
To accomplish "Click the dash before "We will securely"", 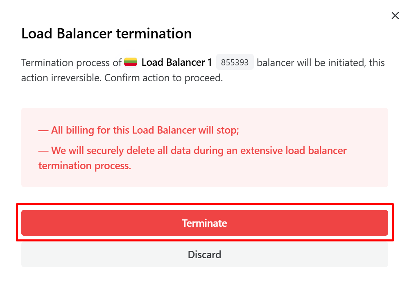I will 43,150.
